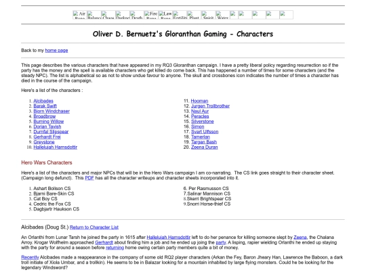
Task: Click 'Cat Boy CS' entry
Action: [45, 199]
